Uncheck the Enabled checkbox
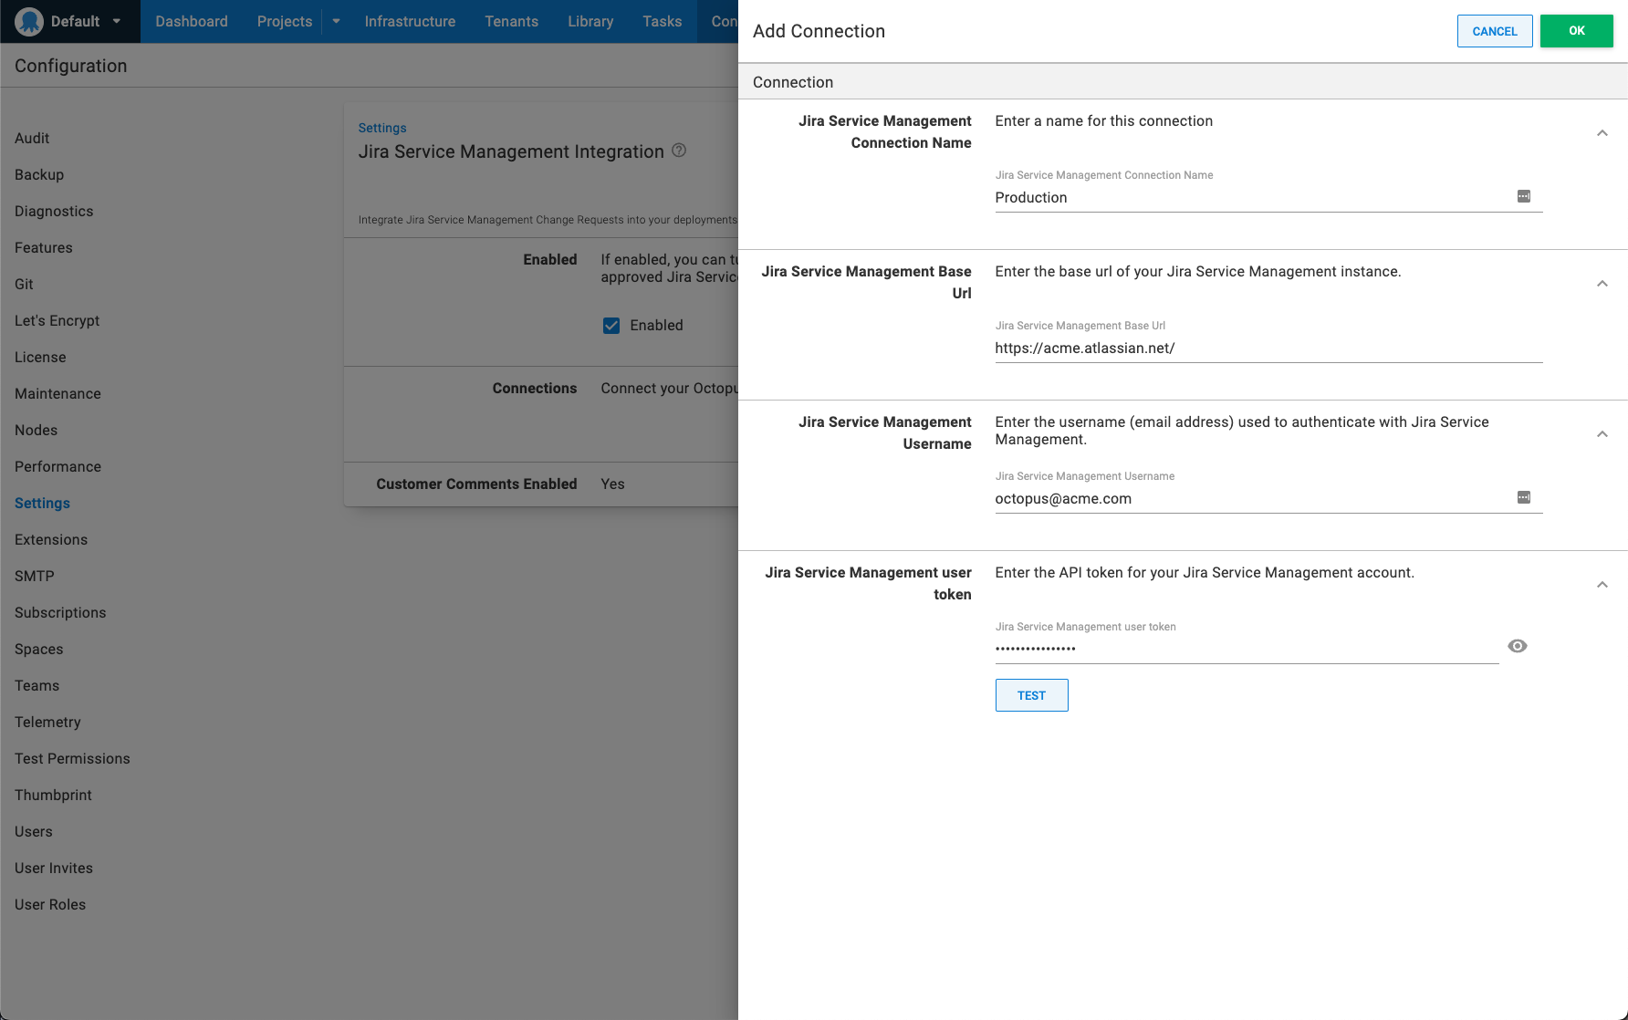Screen dimensions: 1628x1020 [x=611, y=325]
